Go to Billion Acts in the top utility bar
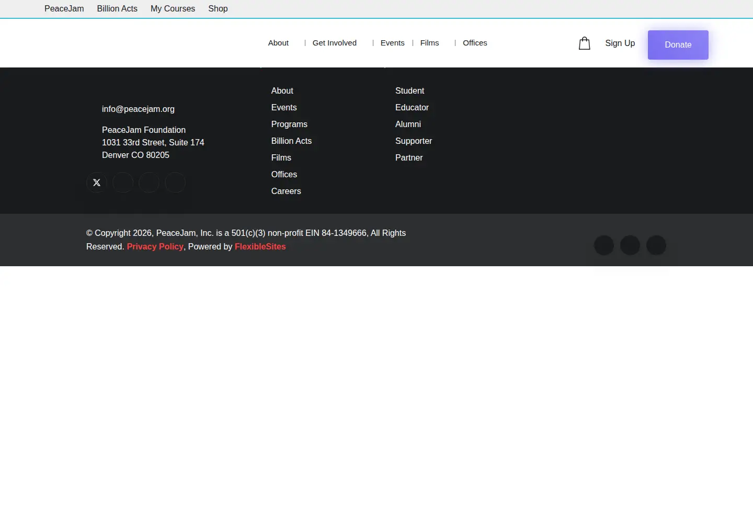Image resolution: width=753 pixels, height=523 pixels. click(x=117, y=9)
